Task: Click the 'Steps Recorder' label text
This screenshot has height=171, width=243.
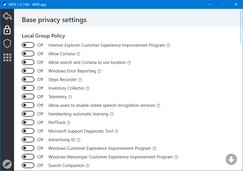Action: point(62,80)
